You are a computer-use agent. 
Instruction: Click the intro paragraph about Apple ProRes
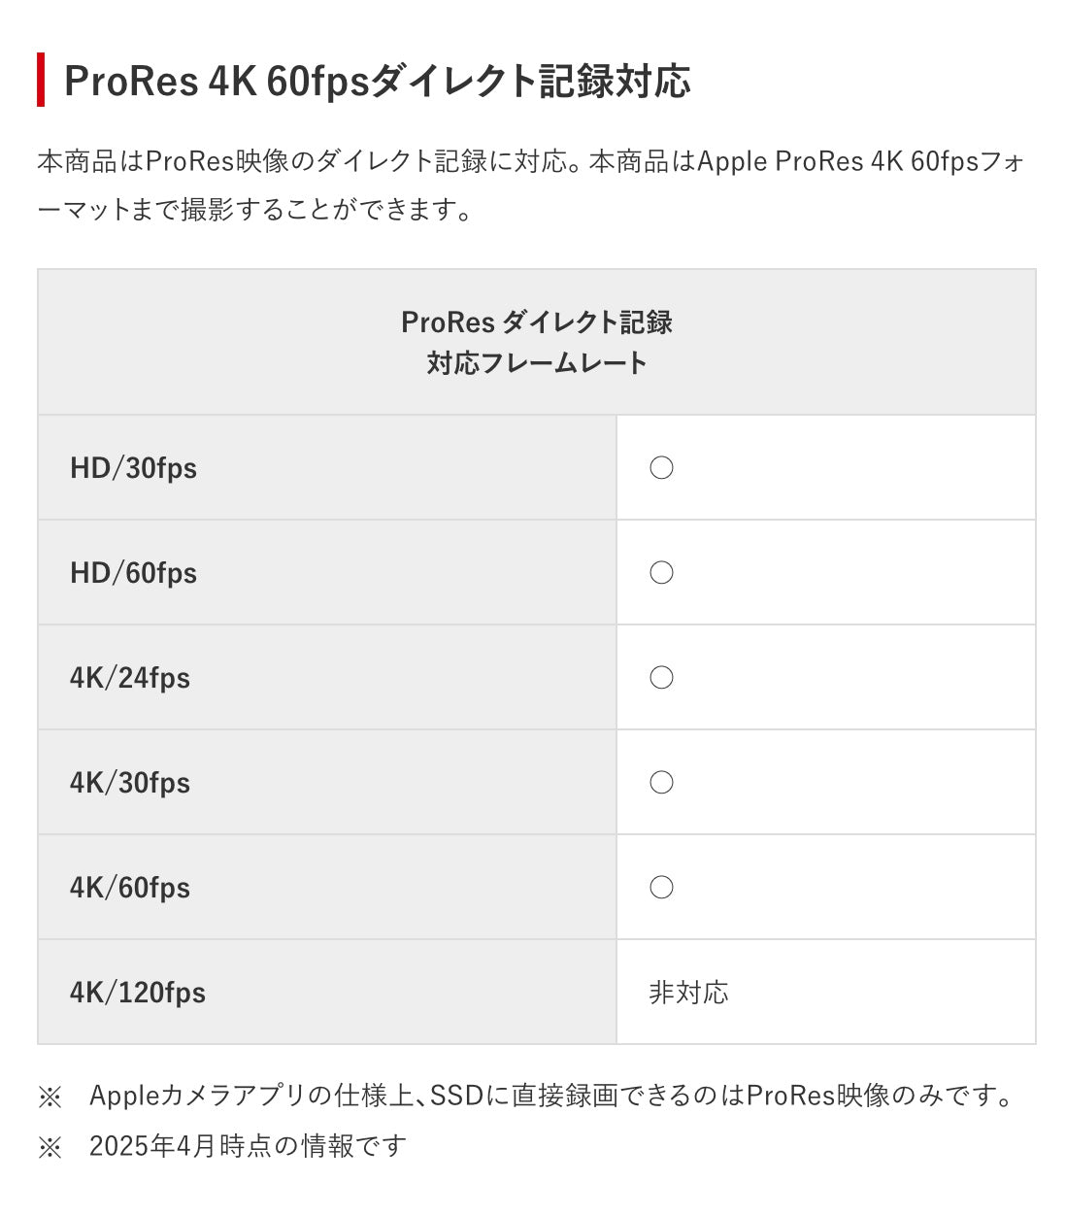531,185
